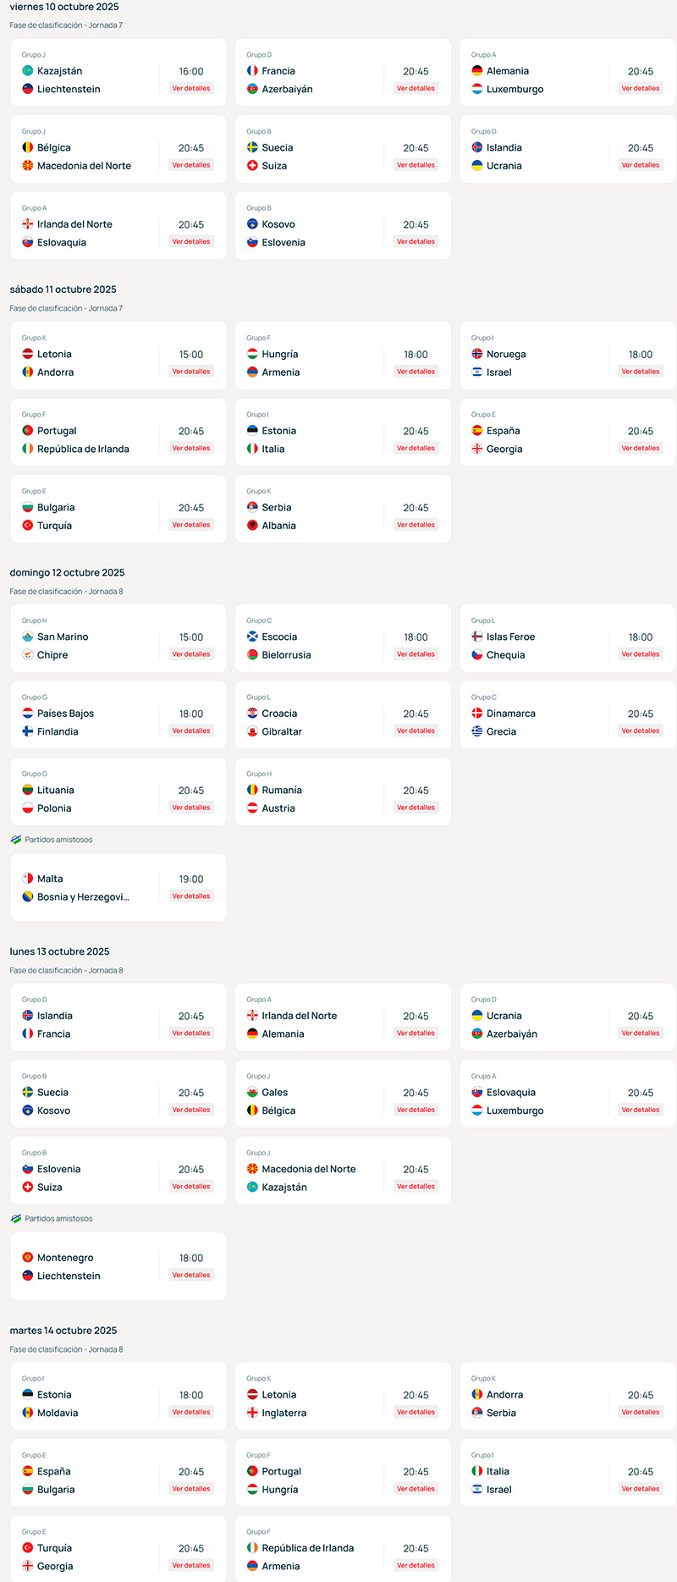The width and height of the screenshot is (677, 1582).
Task: Click the Escocia flag icon
Action: (x=252, y=637)
